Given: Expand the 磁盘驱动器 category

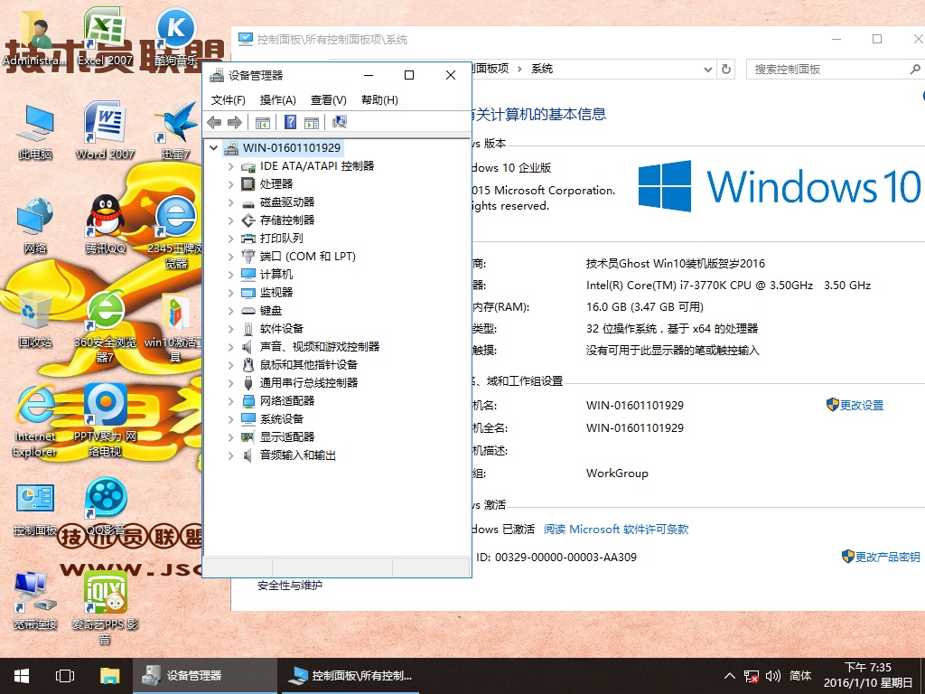Looking at the screenshot, I should [230, 202].
